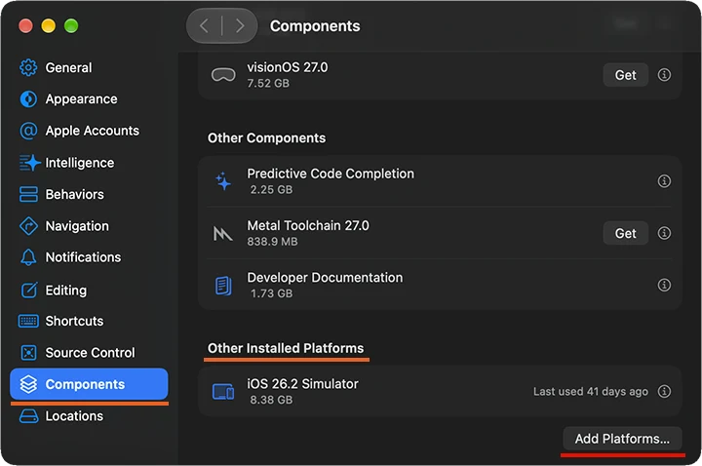Show info for Metal Toolchain 27.0
Viewport: 702px width, 466px height.
tap(664, 233)
